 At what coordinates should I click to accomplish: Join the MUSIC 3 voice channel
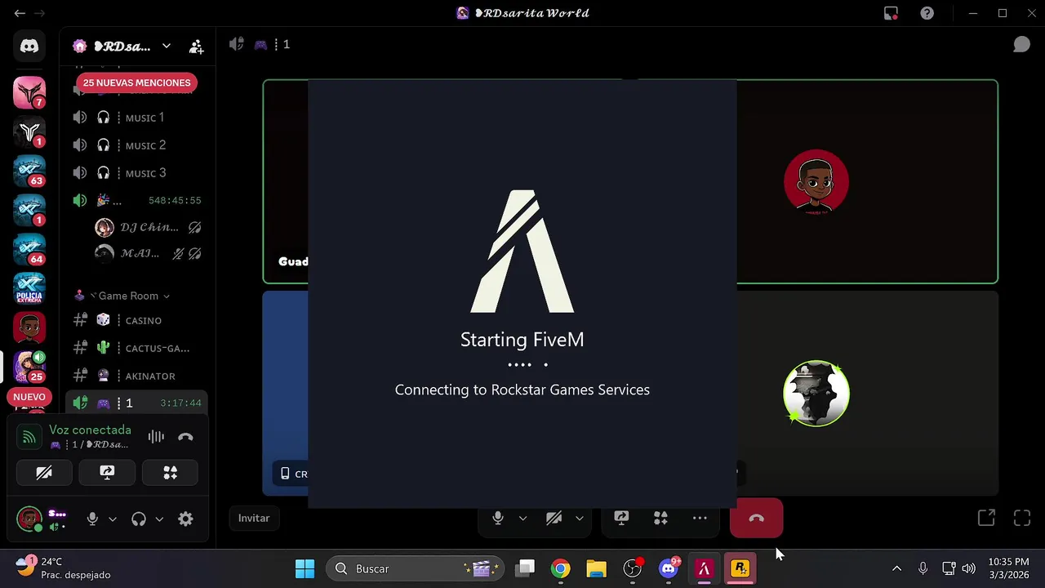pos(136,173)
